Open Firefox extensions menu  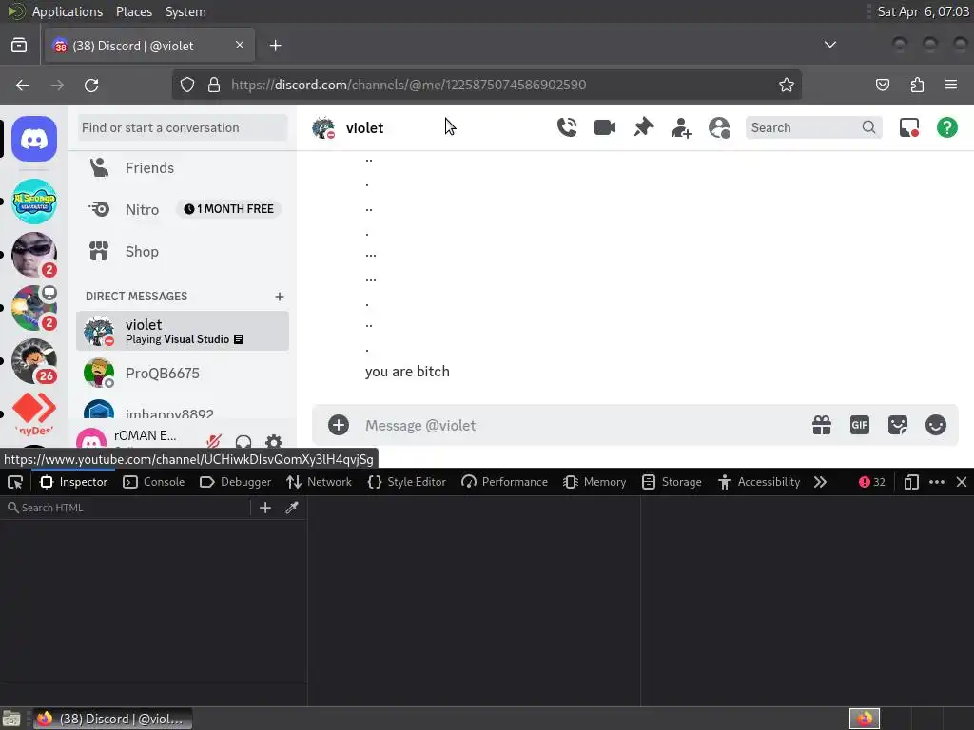[917, 85]
